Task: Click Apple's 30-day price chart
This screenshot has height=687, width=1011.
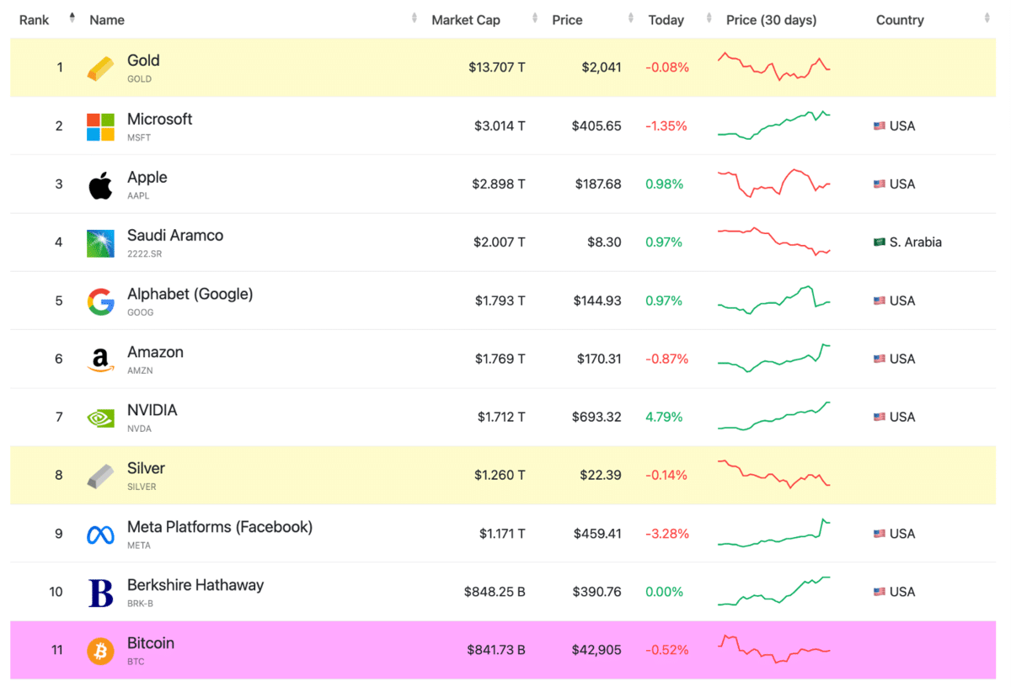Action: pos(774,183)
